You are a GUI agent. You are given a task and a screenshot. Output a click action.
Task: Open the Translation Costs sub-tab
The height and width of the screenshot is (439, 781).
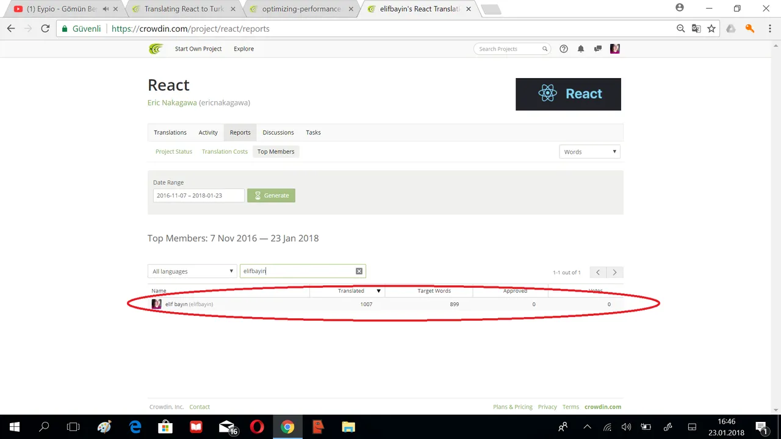point(225,151)
